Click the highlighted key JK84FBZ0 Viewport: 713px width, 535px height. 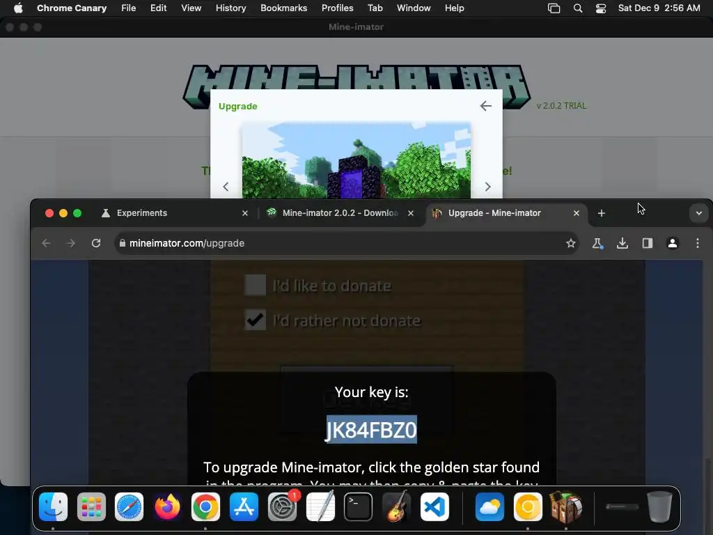coord(371,430)
